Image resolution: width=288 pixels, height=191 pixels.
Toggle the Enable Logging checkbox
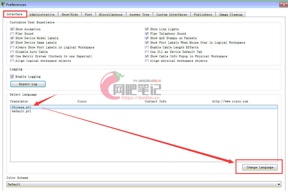point(12,76)
